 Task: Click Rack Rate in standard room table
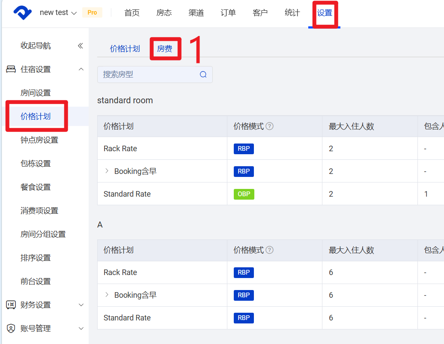click(120, 149)
